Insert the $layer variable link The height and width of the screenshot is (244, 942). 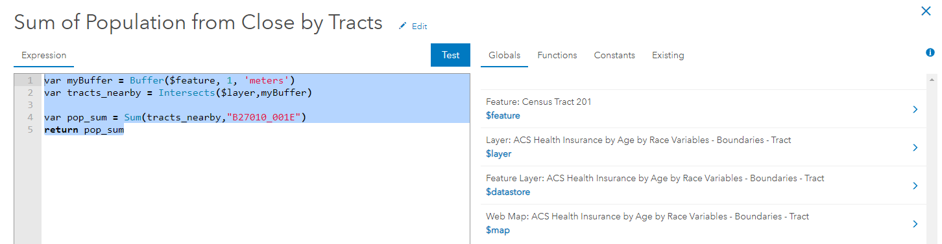click(498, 154)
